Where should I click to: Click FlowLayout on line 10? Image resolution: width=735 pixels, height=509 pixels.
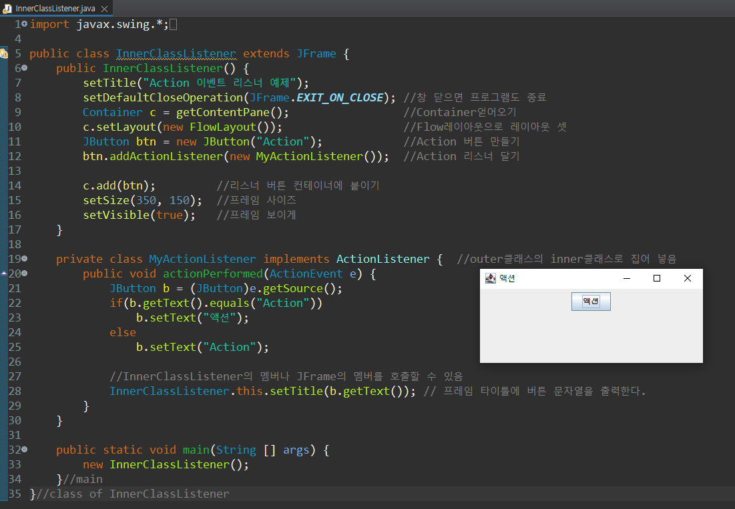coord(223,127)
